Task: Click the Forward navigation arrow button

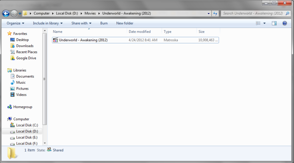Action: pos(14,13)
